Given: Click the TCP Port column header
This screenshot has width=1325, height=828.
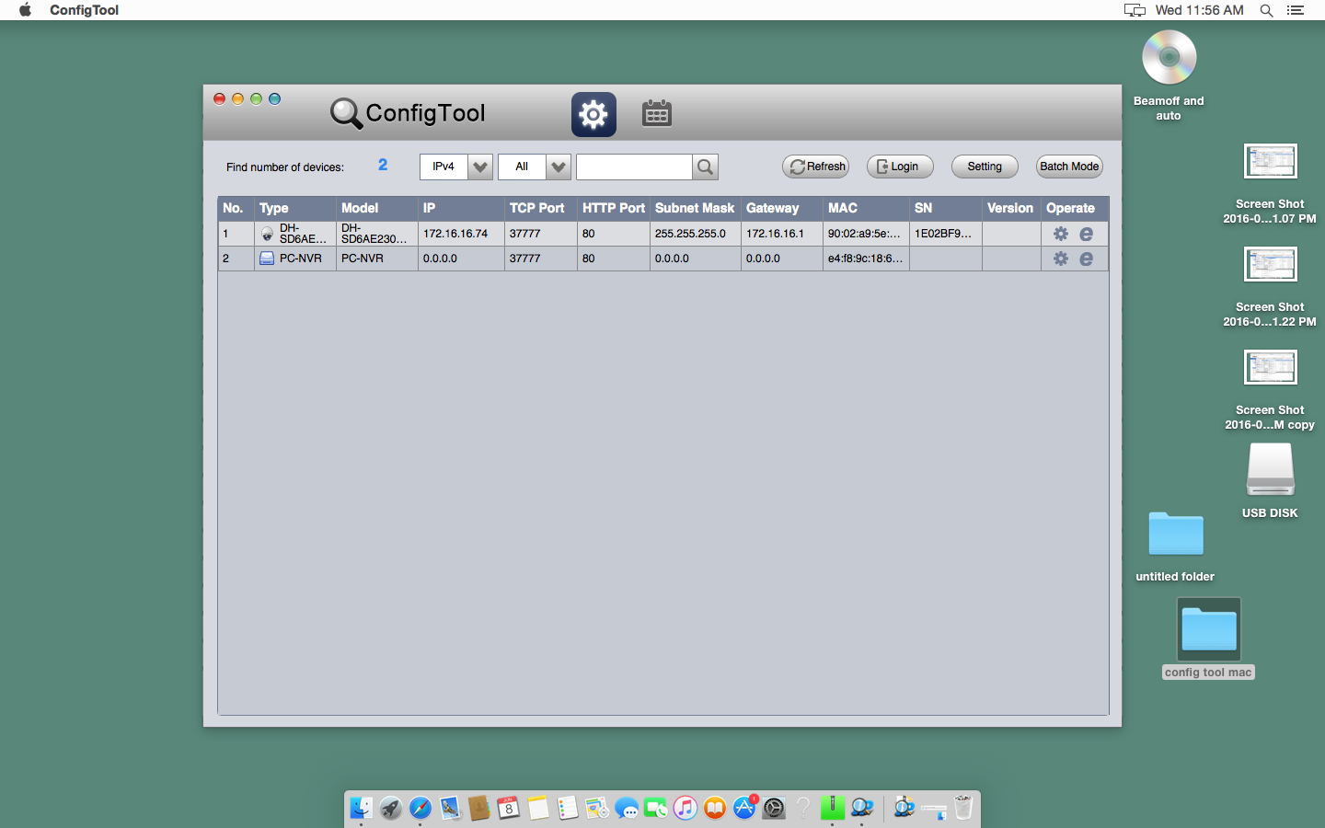Looking at the screenshot, I should [541, 208].
